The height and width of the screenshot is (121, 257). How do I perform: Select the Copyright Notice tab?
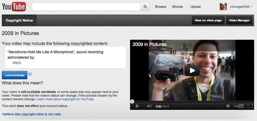click(x=19, y=21)
